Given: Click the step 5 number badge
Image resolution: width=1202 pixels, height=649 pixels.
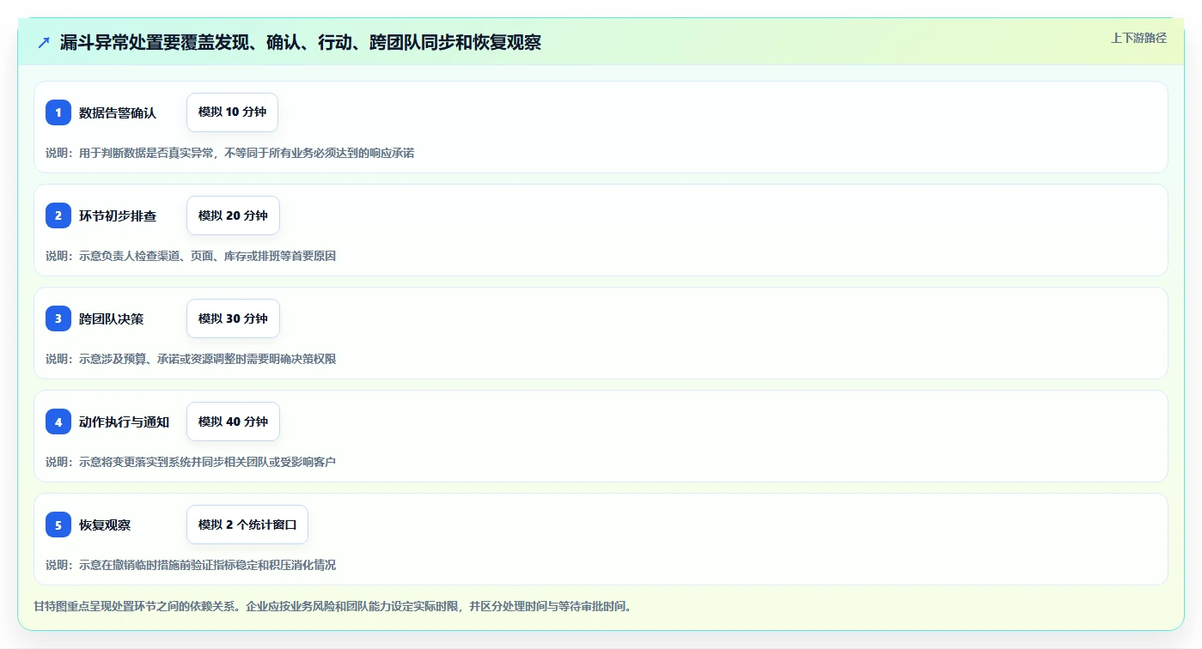Looking at the screenshot, I should (58, 525).
